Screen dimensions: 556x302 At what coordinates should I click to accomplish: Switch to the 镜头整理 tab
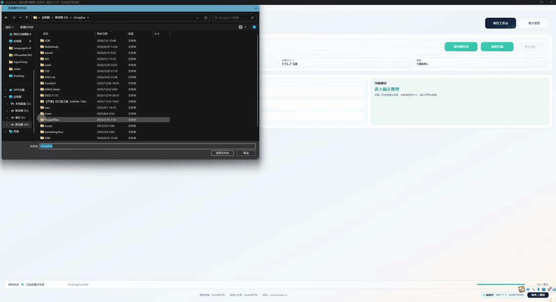[534, 23]
